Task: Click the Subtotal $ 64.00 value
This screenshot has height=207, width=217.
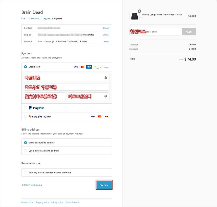Action: pos(192,45)
